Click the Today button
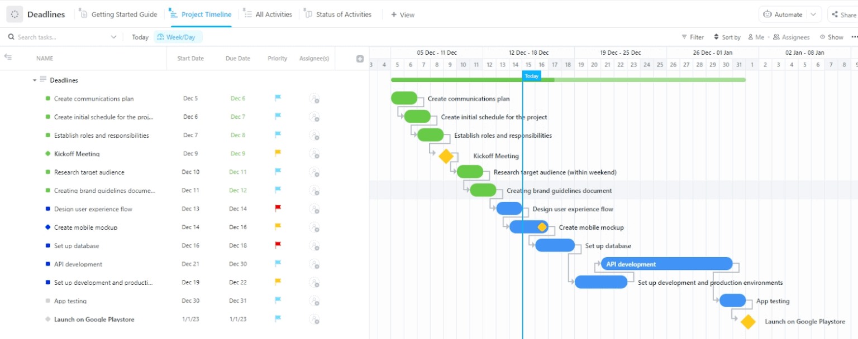The width and height of the screenshot is (858, 339). click(140, 37)
